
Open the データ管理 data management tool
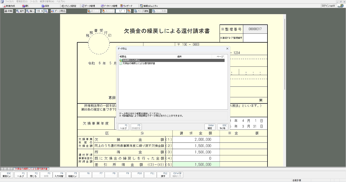(88, 6)
